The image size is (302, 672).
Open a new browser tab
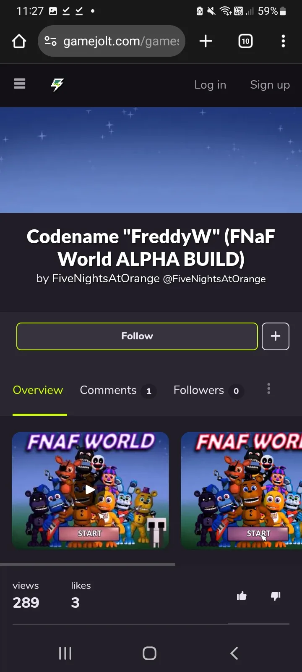click(x=206, y=41)
